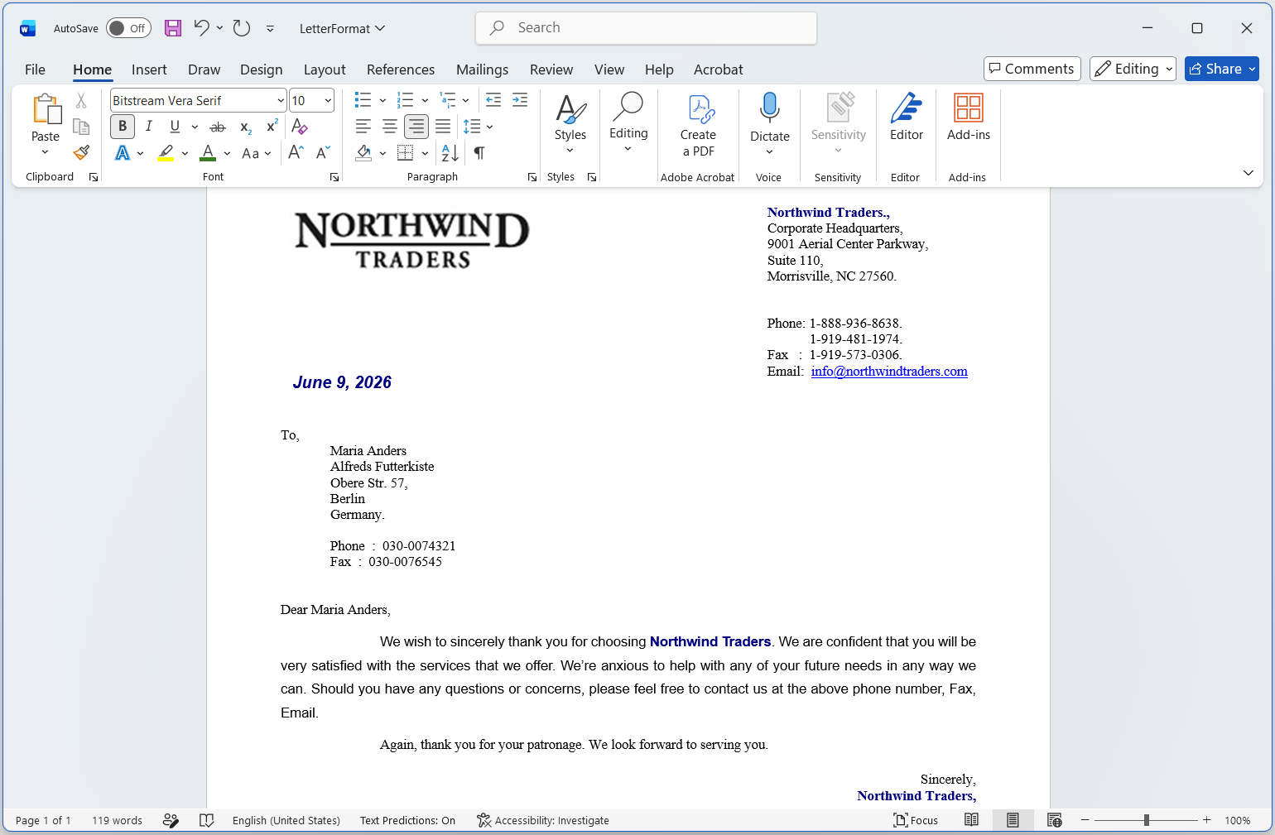Image resolution: width=1275 pixels, height=835 pixels.
Task: Open the font name dropdown
Action: (x=280, y=100)
